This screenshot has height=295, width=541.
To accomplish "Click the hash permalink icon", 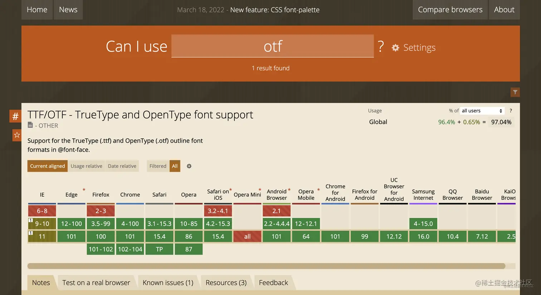I will point(15,116).
